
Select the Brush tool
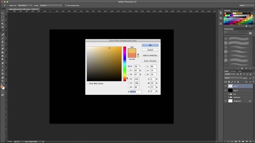point(2,38)
